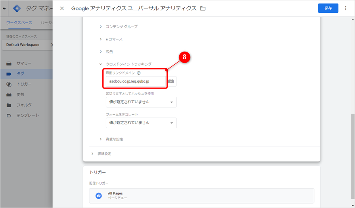Viewport: 355px width, 208px height.
Task: Click the back arrow in Tag Manager header
Action: (4, 8)
